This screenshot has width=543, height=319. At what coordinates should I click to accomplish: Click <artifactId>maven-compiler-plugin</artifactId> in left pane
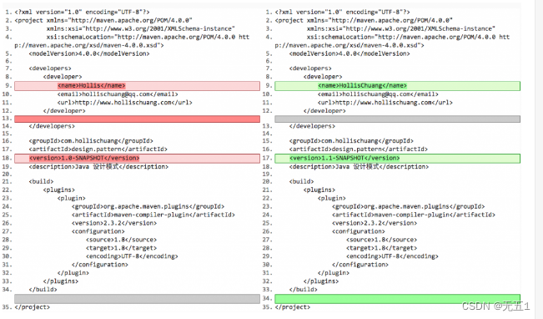click(x=153, y=215)
